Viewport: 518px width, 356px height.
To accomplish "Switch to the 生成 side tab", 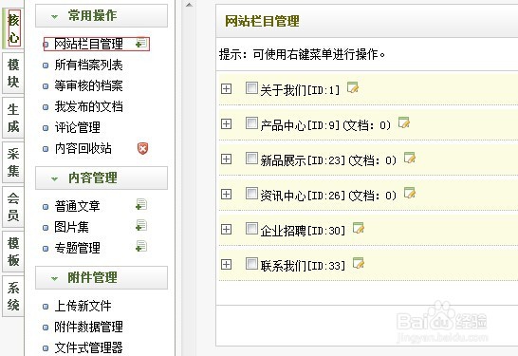I will point(13,118).
